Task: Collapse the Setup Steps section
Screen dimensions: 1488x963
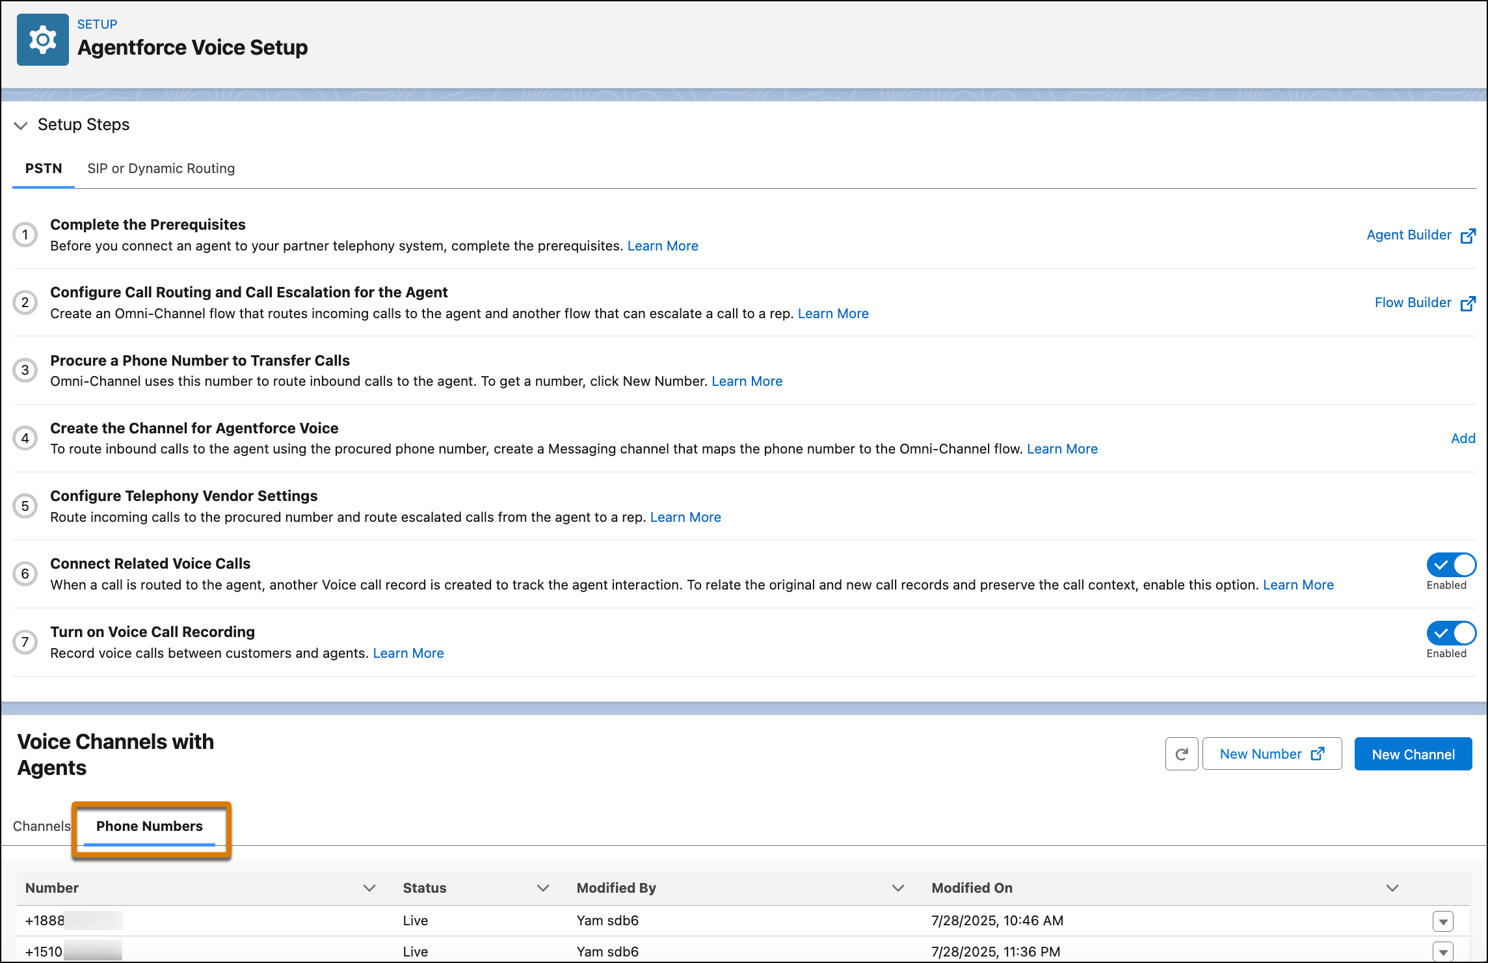Action: [x=21, y=125]
